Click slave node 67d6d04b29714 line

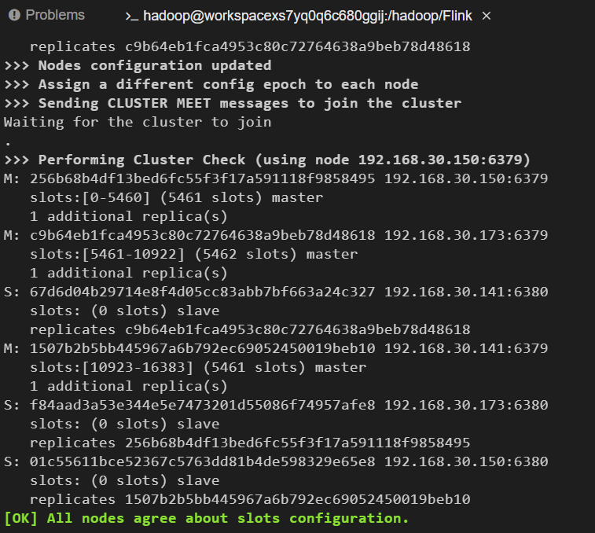pos(276,292)
